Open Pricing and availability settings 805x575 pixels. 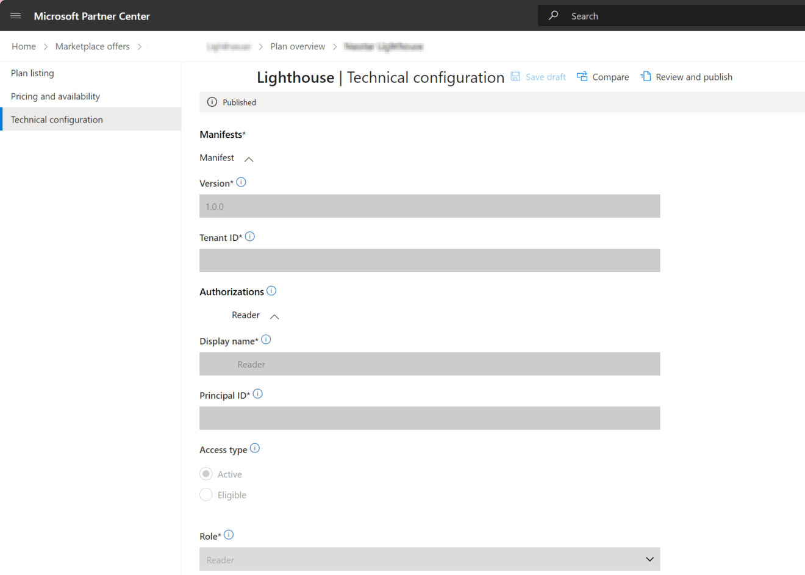click(x=55, y=96)
